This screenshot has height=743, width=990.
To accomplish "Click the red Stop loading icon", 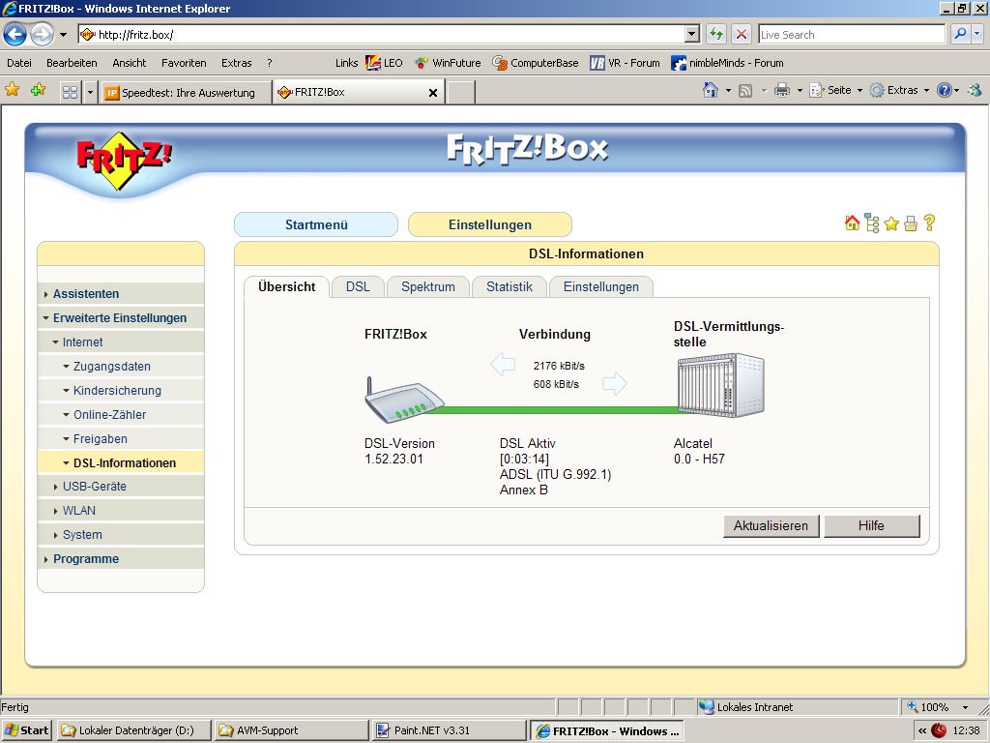I will click(742, 34).
